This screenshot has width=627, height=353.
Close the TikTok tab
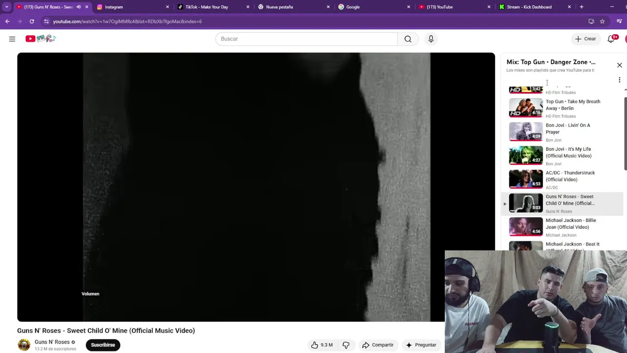click(248, 7)
